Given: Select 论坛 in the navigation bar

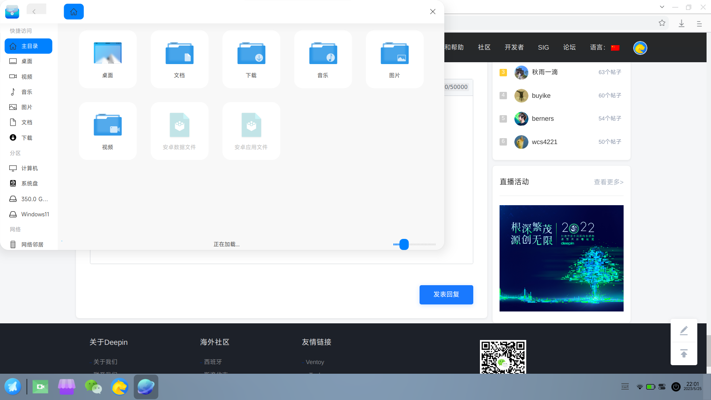Looking at the screenshot, I should [x=570, y=47].
